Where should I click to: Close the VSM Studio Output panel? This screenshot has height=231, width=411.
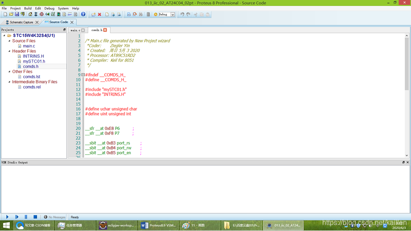(x=407, y=163)
